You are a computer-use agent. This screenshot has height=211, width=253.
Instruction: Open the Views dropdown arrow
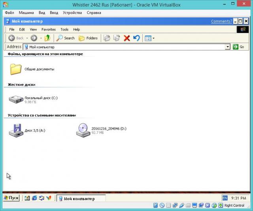(153, 38)
